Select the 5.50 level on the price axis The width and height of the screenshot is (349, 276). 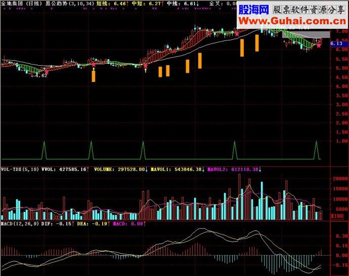coord(341,59)
